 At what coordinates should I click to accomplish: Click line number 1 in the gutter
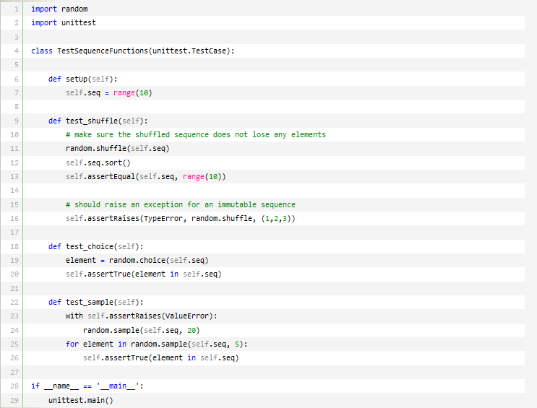click(15, 9)
